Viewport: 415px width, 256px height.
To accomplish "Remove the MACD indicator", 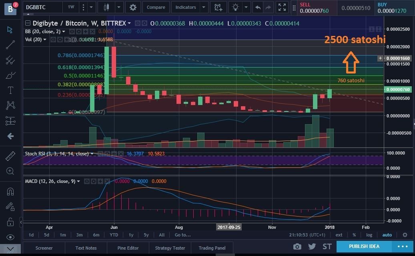I will point(107,181).
